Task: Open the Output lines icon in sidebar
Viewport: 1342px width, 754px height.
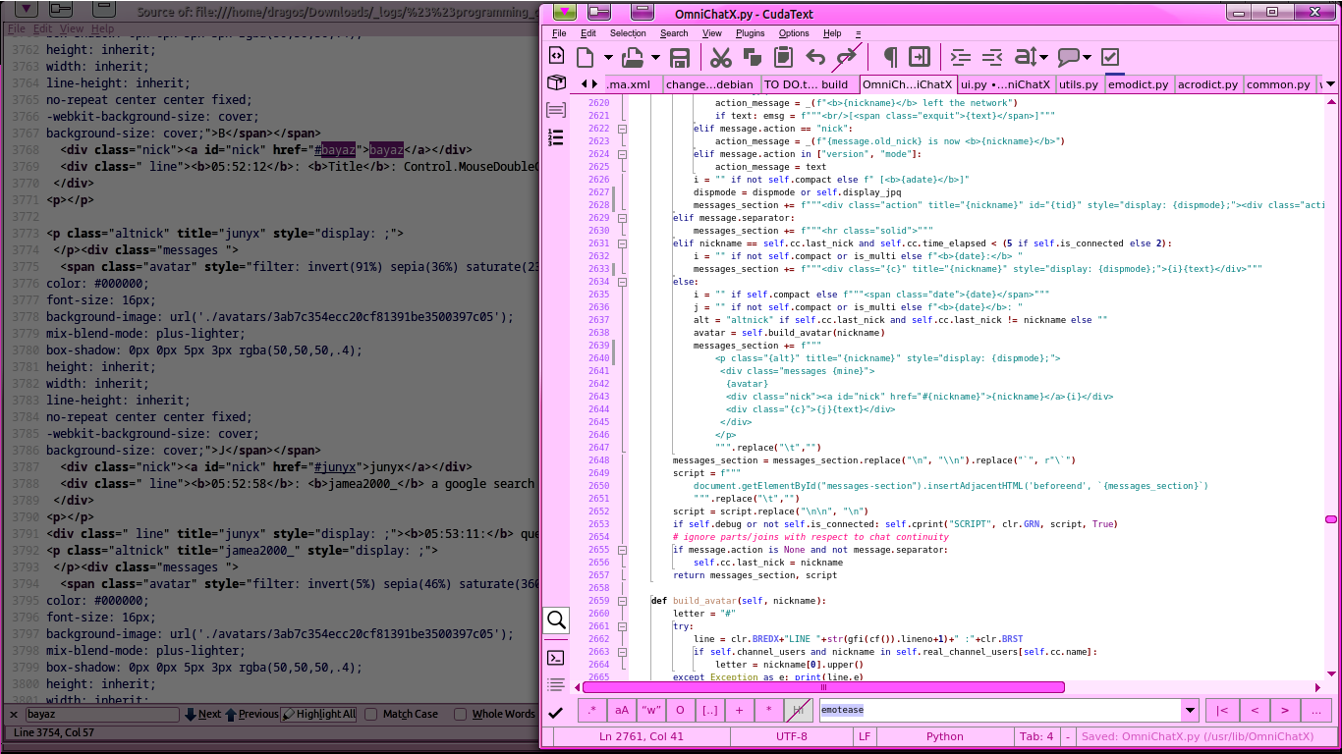Action: coord(556,684)
